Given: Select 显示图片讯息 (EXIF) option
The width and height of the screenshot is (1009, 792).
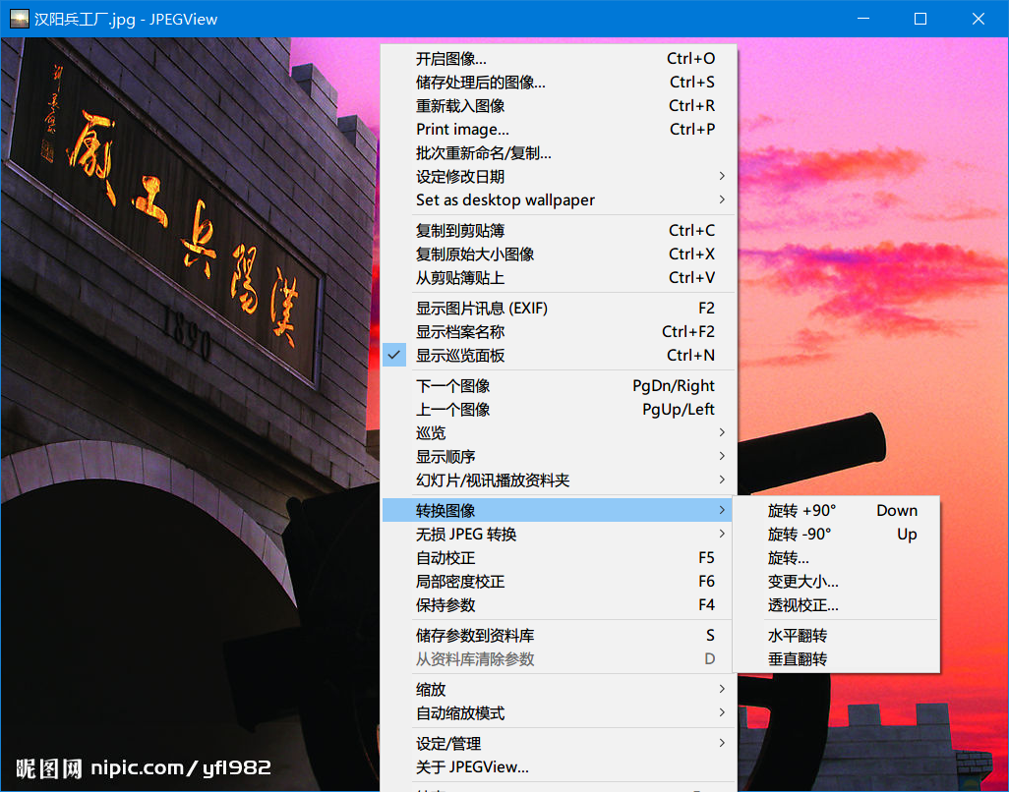Looking at the screenshot, I should click(481, 309).
